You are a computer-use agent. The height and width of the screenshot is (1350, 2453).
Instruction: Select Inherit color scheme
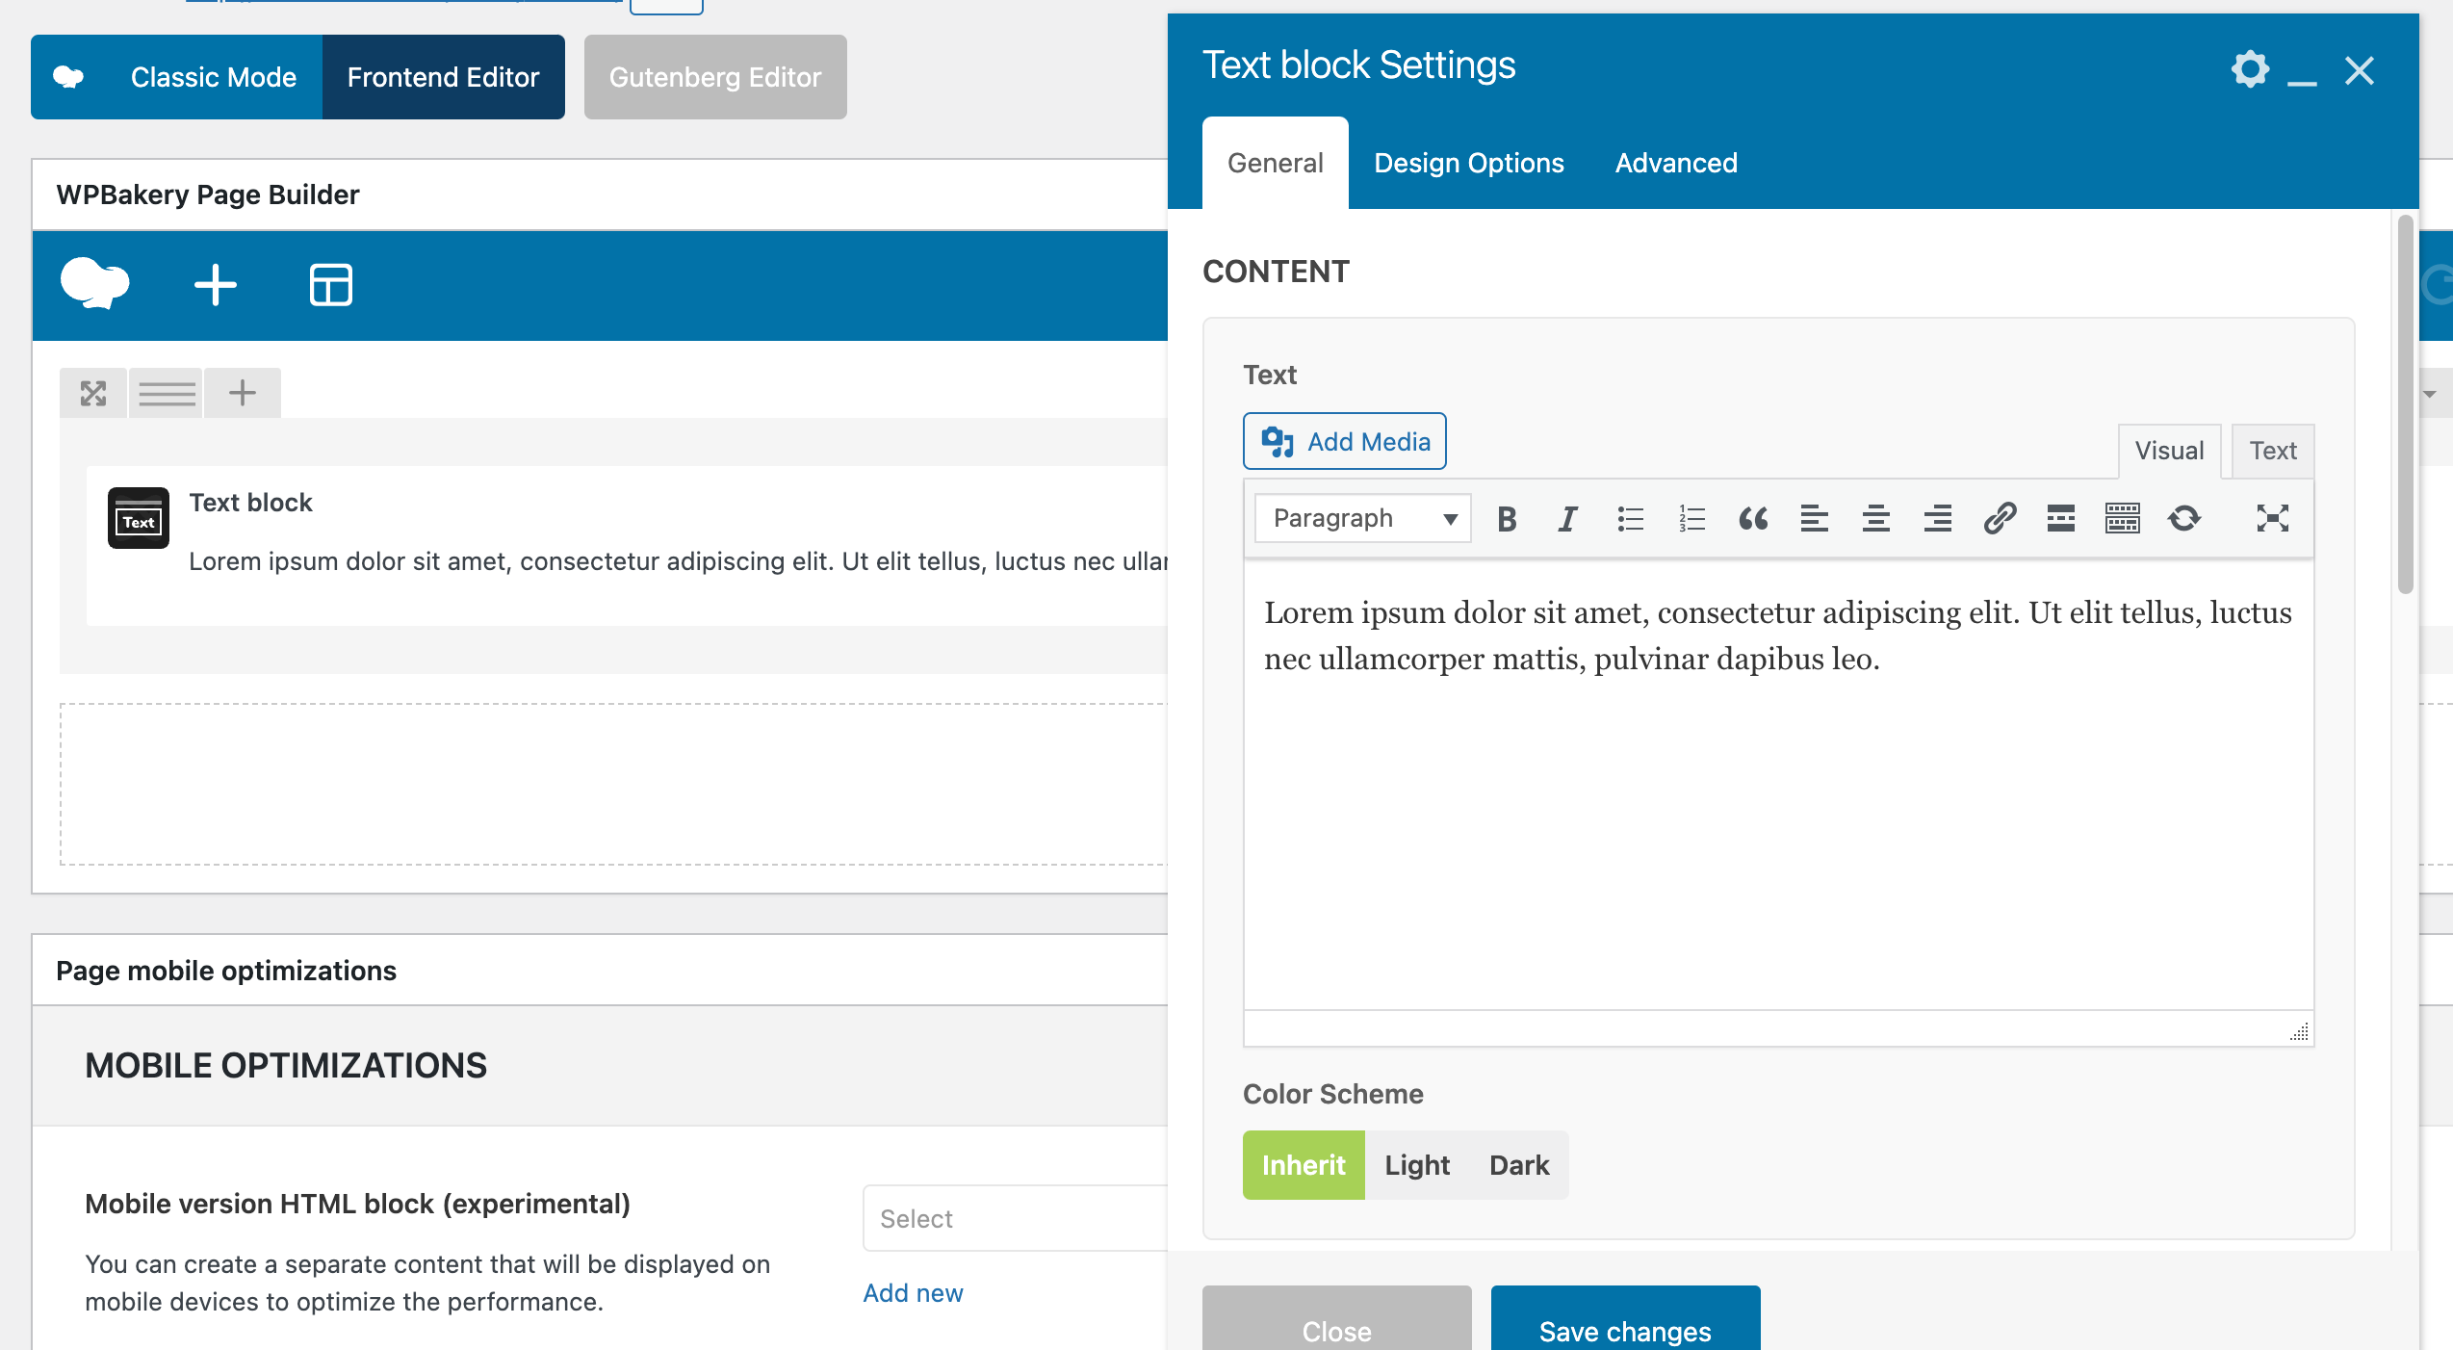pyautogui.click(x=1304, y=1165)
